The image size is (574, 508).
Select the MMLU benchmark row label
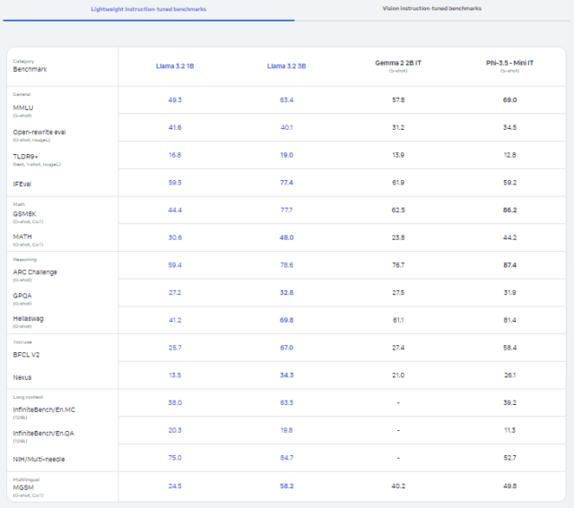click(23, 108)
